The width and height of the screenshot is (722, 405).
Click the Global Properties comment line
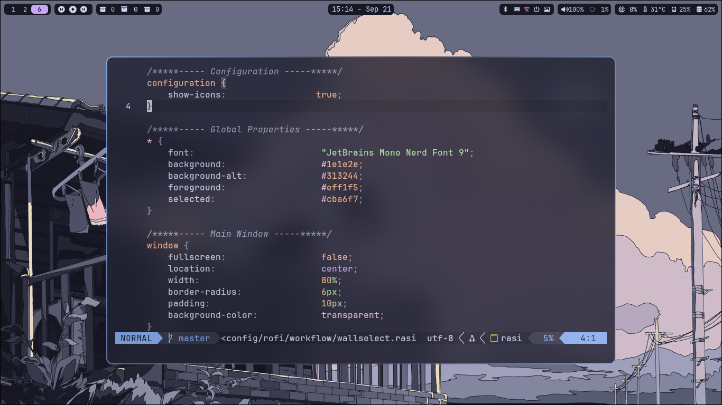(255, 129)
